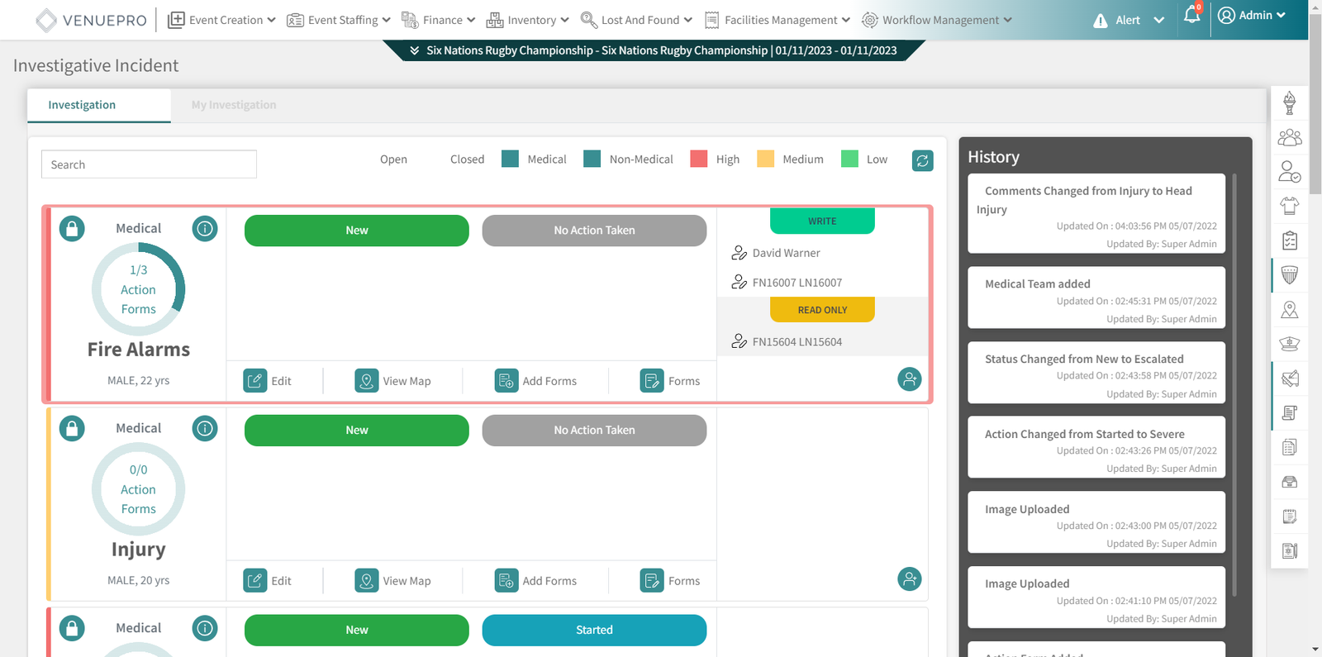Screen dimensions: 1322x657
Task: Toggle the Non-Medical filter checkbox
Action: click(x=592, y=159)
